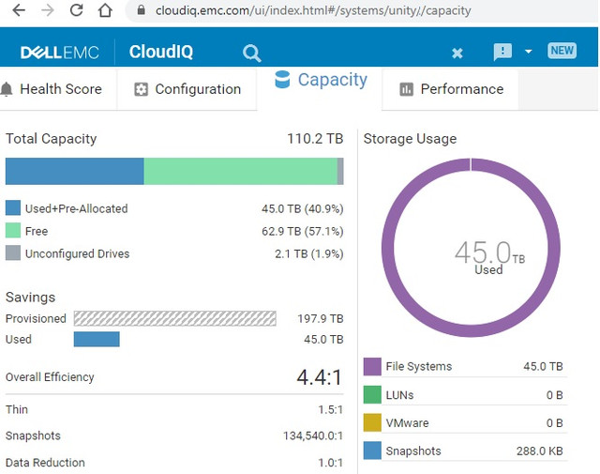Click the gray Unconfigured Drives bar segment
600x474 pixels.
coord(340,171)
